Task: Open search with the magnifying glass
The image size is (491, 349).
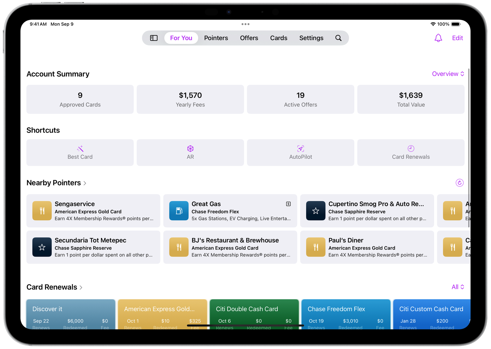Action: (x=338, y=38)
